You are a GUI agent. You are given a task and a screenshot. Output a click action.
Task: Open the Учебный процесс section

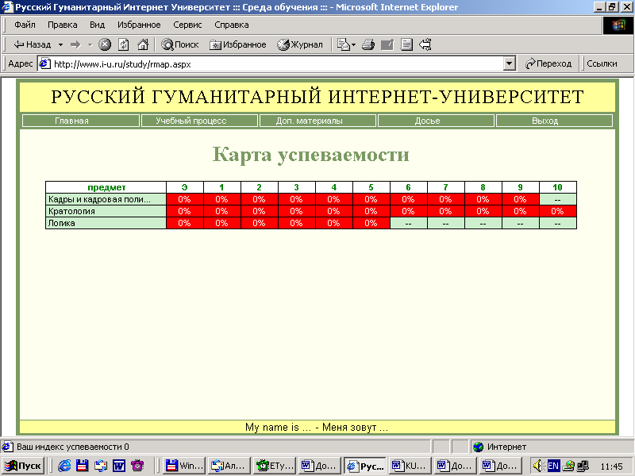[x=200, y=121]
